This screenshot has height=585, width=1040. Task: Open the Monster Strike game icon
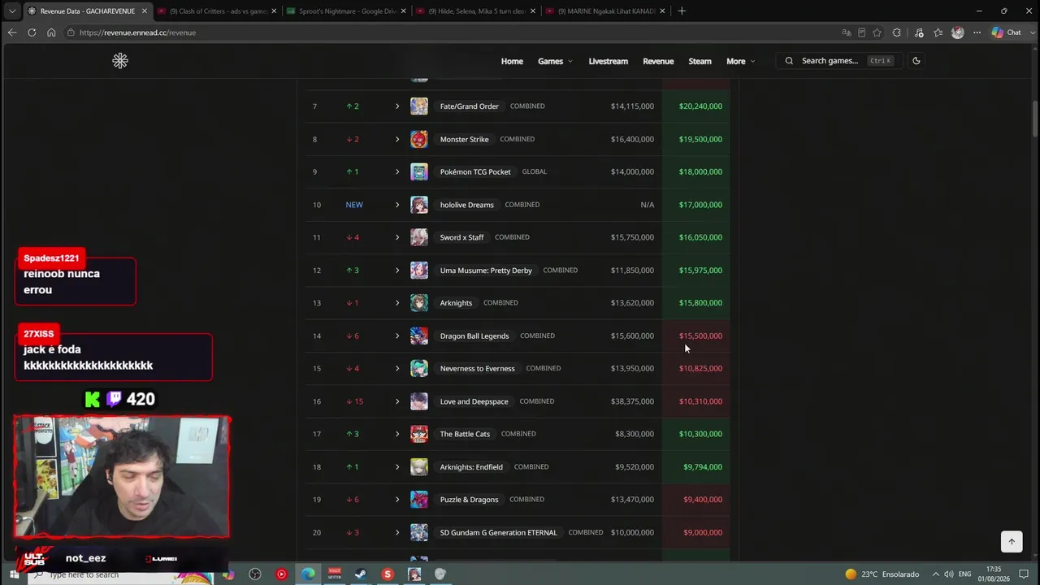(419, 139)
